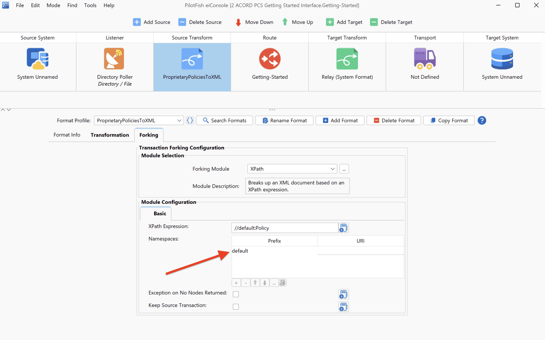545x340 pixels.
Task: Click the panel divider grip dots
Action: click(272, 110)
